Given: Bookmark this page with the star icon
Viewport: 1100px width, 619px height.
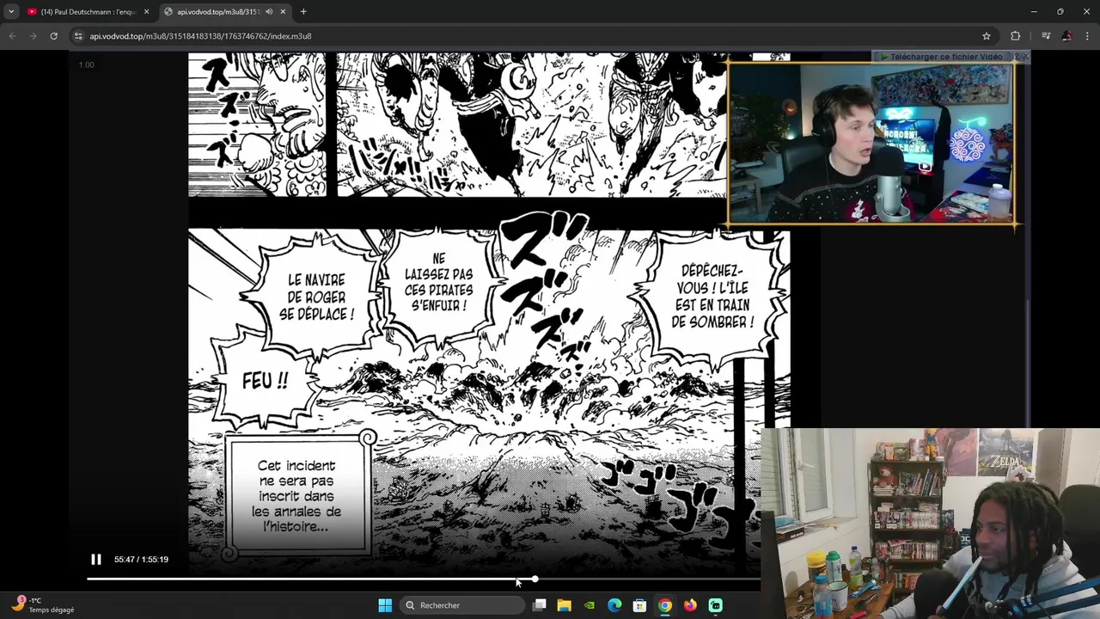Looking at the screenshot, I should coord(987,36).
